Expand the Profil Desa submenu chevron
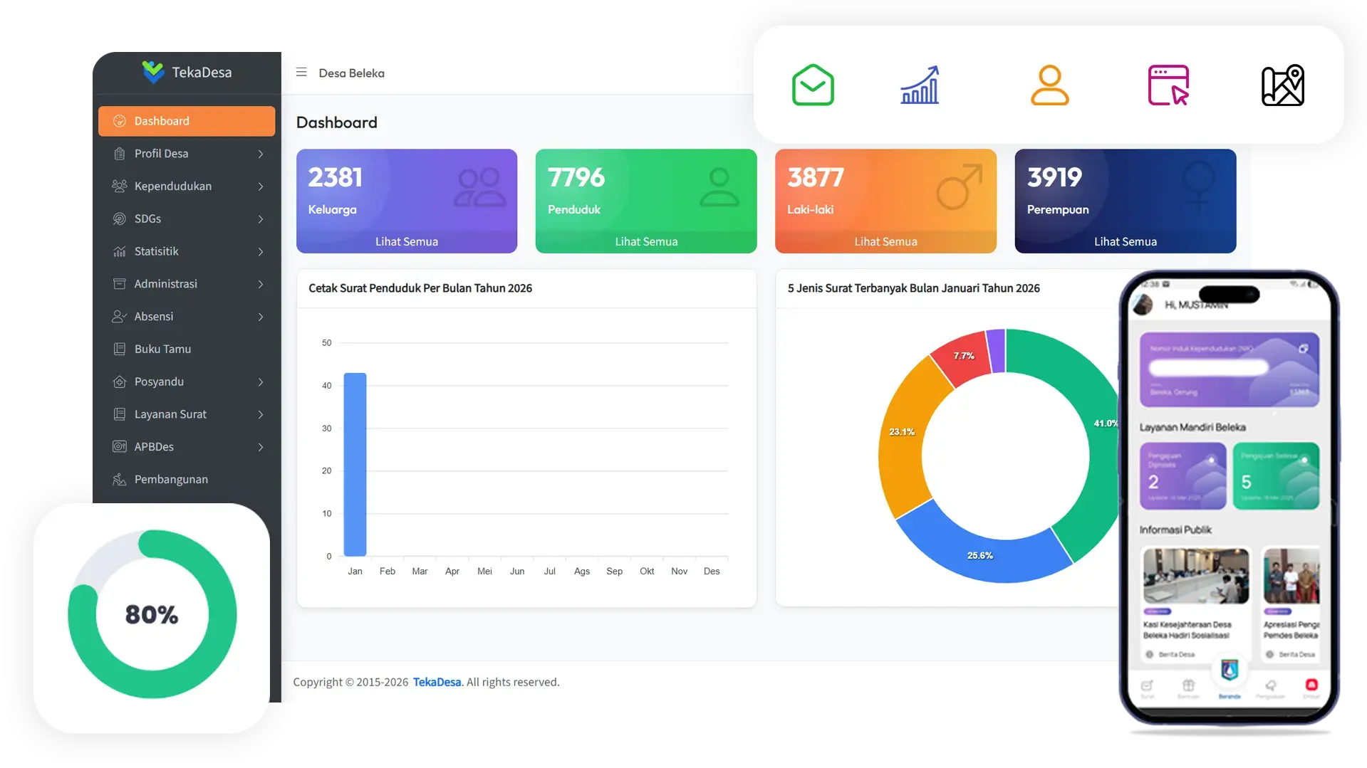1367x768 pixels. (x=261, y=154)
